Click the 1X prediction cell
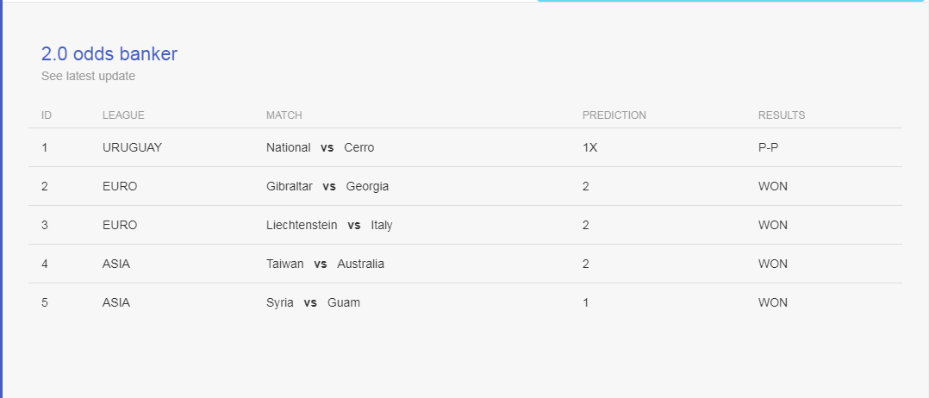Screen dimensions: 929x398 (590, 147)
